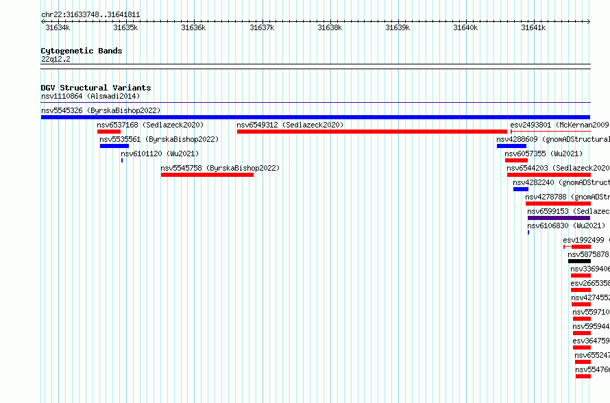The width and height of the screenshot is (610, 403).
Task: Click the 31635k scale label
Action: pos(125,27)
